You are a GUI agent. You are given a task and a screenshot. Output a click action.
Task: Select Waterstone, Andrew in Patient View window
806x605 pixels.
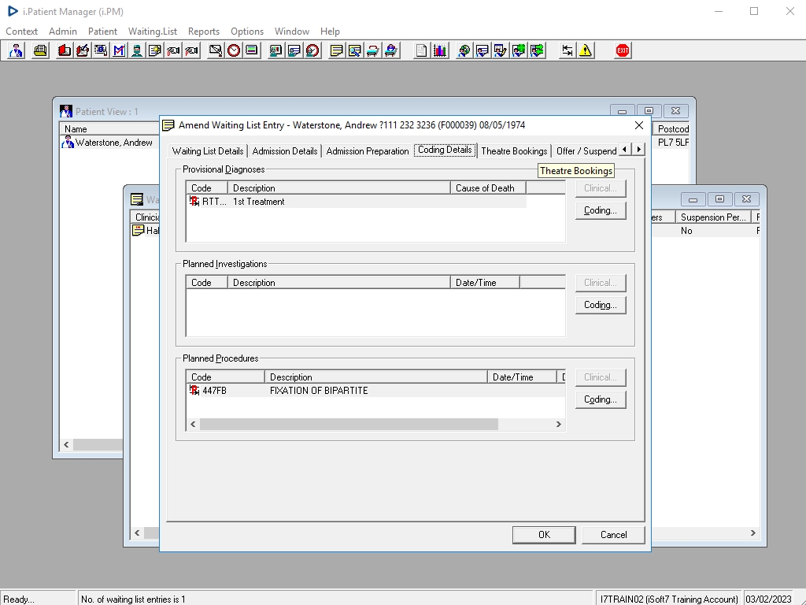(x=108, y=143)
